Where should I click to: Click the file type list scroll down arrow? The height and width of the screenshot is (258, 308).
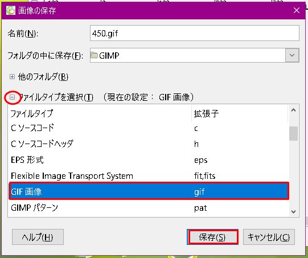293,212
